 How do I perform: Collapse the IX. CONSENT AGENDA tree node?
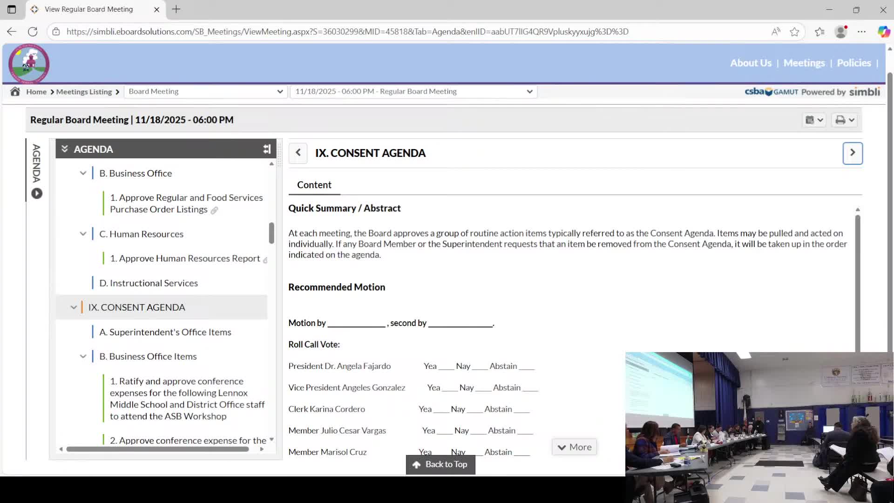point(74,307)
